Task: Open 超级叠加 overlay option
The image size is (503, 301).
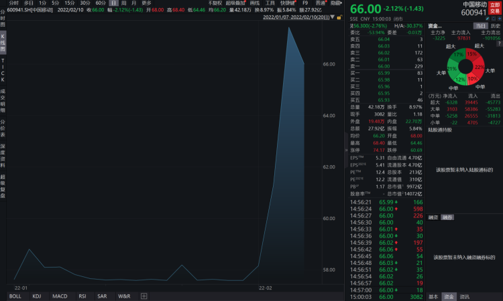Action: 235,3
